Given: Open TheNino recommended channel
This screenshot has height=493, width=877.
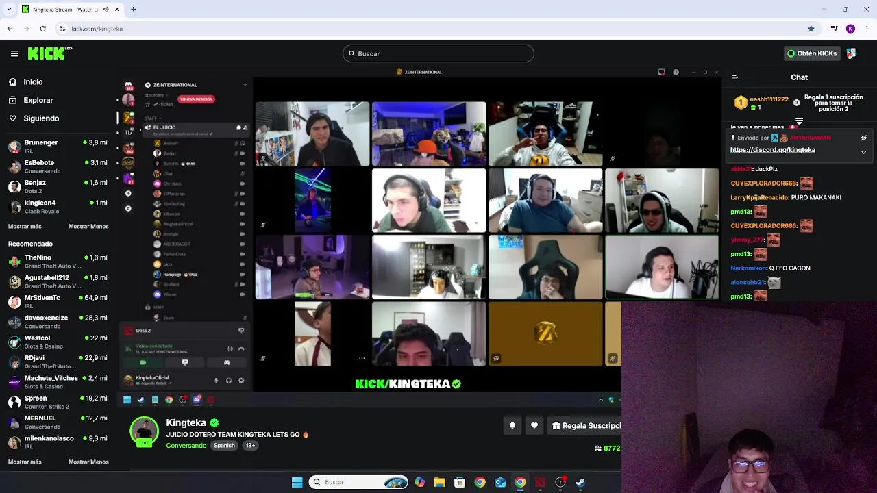Looking at the screenshot, I should (x=58, y=262).
